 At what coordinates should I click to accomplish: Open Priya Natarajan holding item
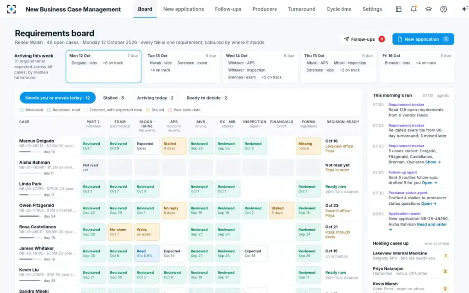(x=411, y=271)
